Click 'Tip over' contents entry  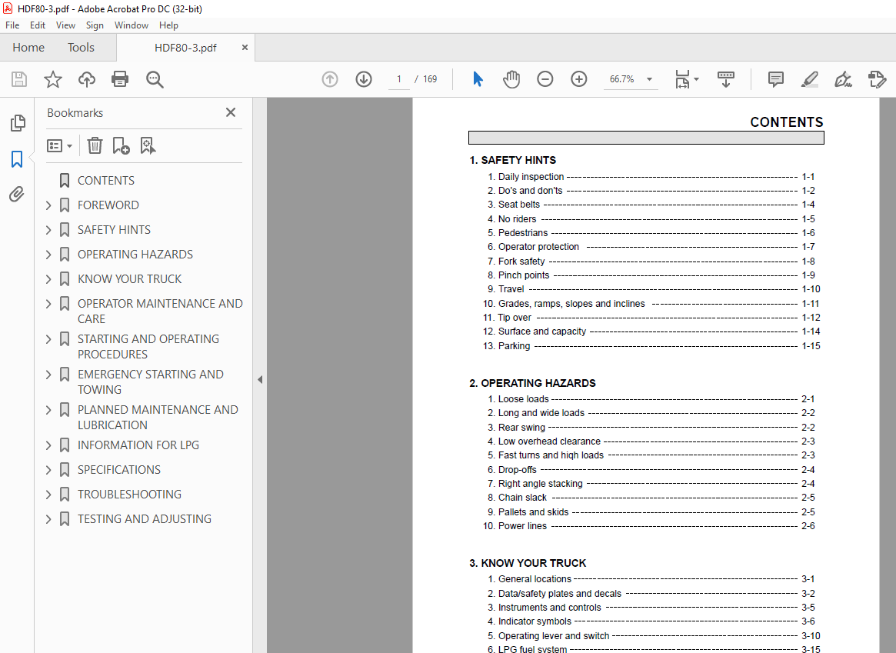click(515, 317)
